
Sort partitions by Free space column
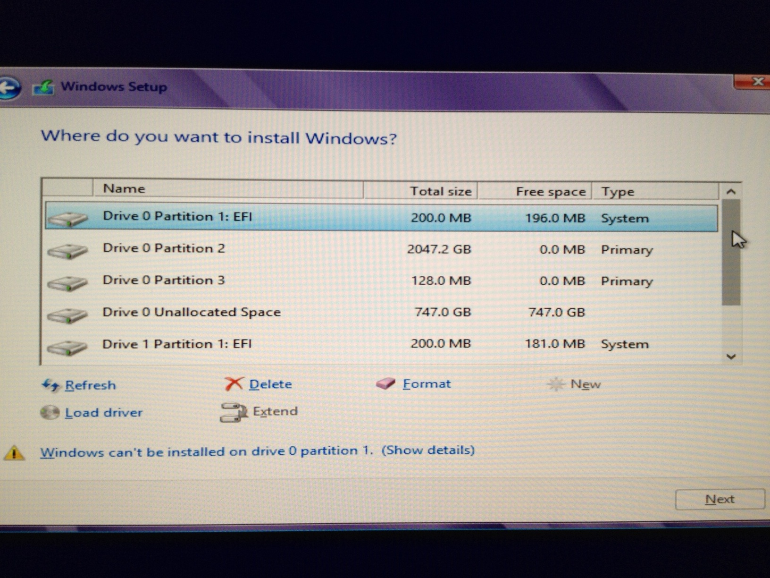coord(535,191)
